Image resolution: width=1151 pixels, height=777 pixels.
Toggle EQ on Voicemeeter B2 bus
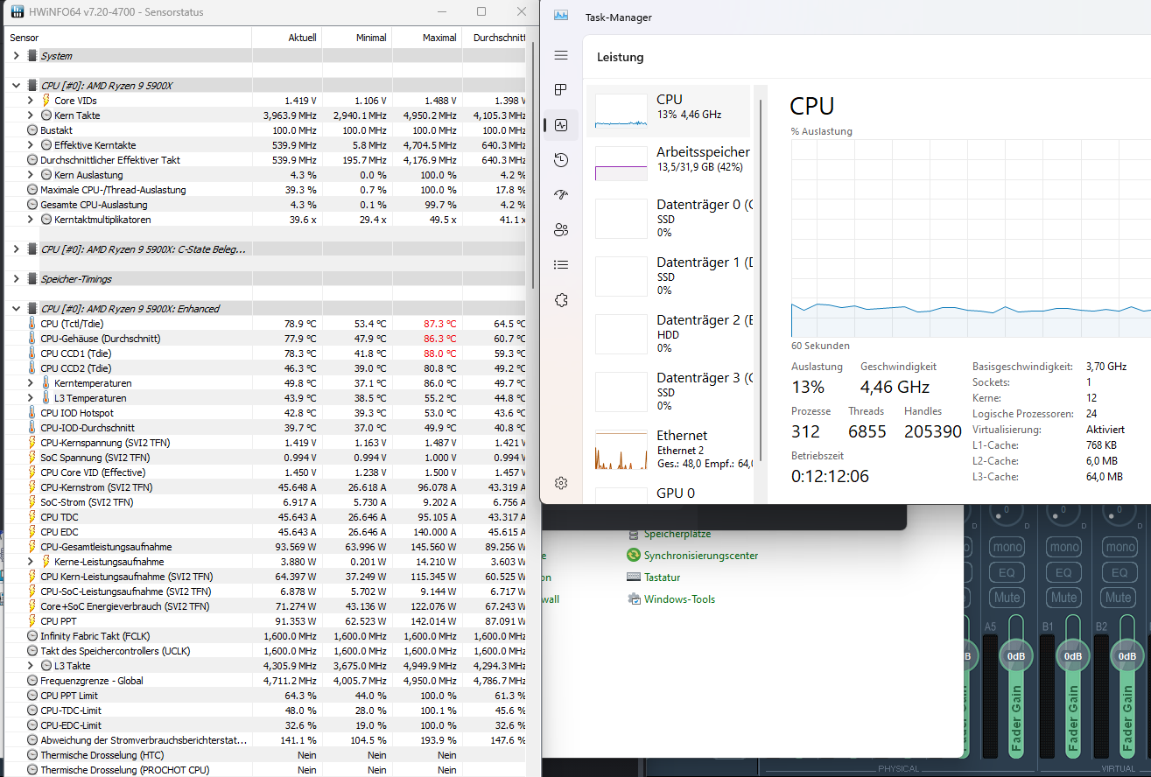pyautogui.click(x=1119, y=572)
